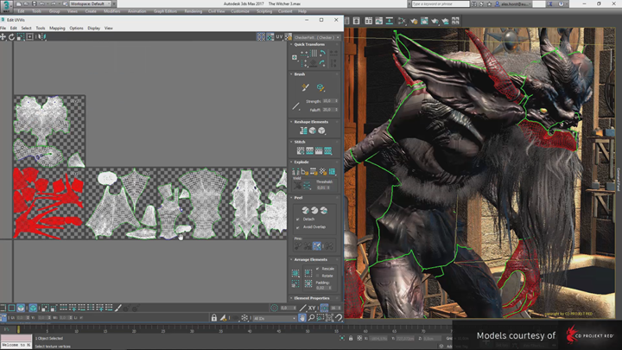Click the Break explode icon
This screenshot has height=350, width=622.
point(295,171)
